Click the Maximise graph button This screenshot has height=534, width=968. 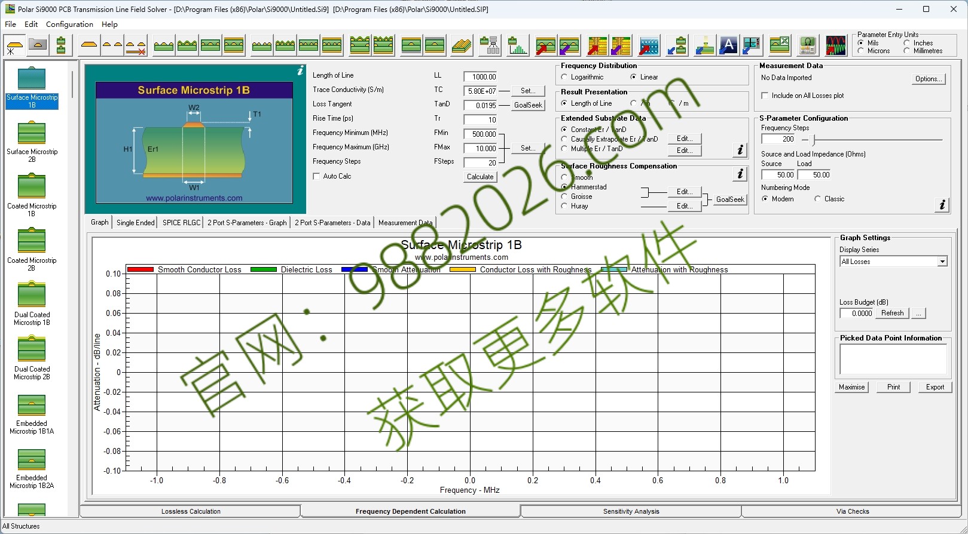(851, 387)
